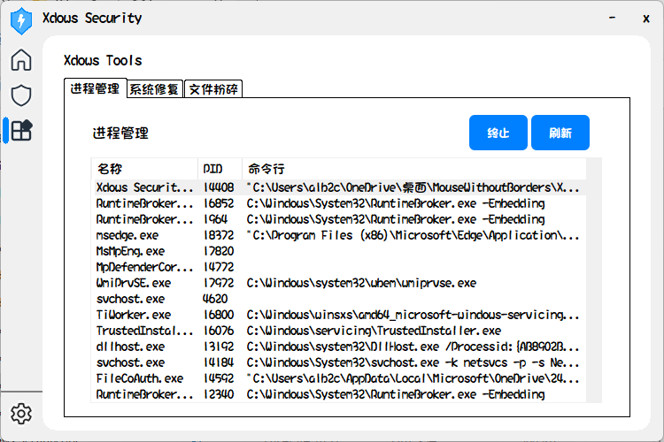664x442 pixels.
Task: Select RuntimeBroker row with PID 1964
Action: click(x=339, y=219)
